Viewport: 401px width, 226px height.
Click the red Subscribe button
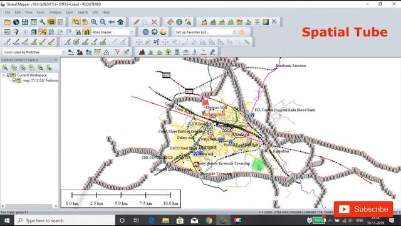363,209
